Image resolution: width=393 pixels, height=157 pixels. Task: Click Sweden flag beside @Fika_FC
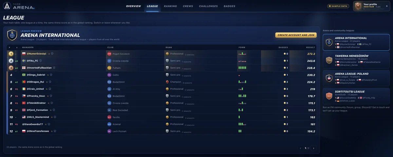pos(24,61)
